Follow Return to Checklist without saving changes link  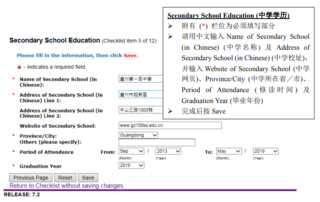click(x=66, y=186)
